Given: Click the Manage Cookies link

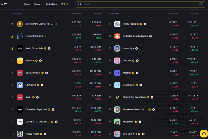Looking at the screenshot, I should click(179, 131).
